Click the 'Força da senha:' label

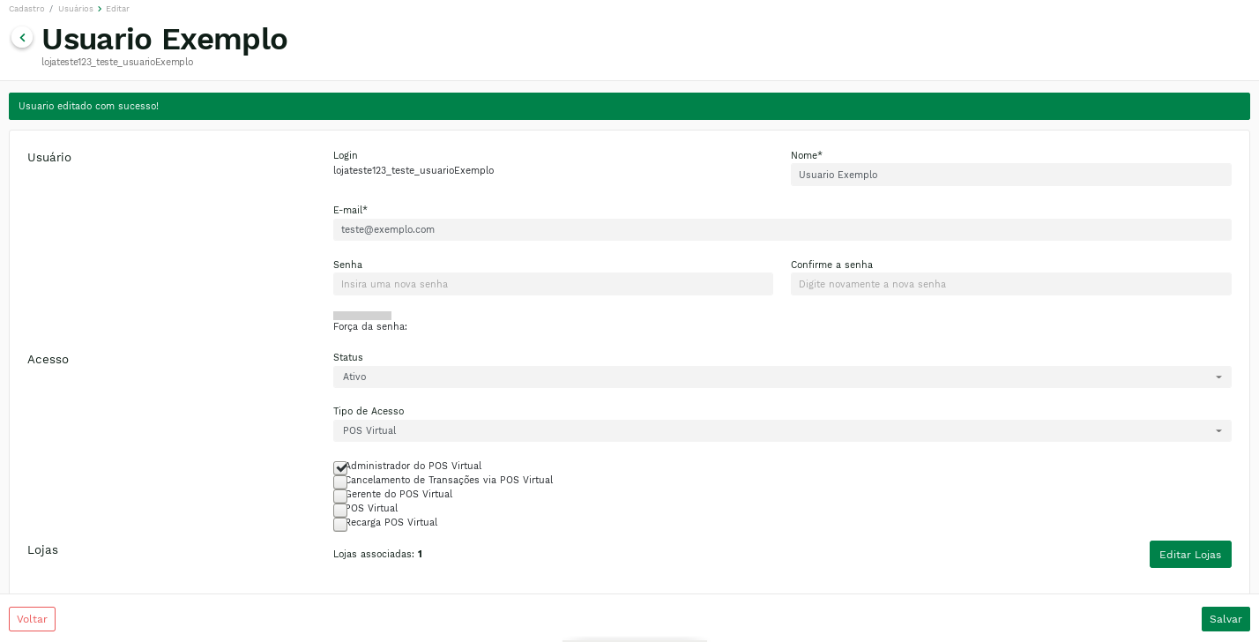pyautogui.click(x=370, y=326)
